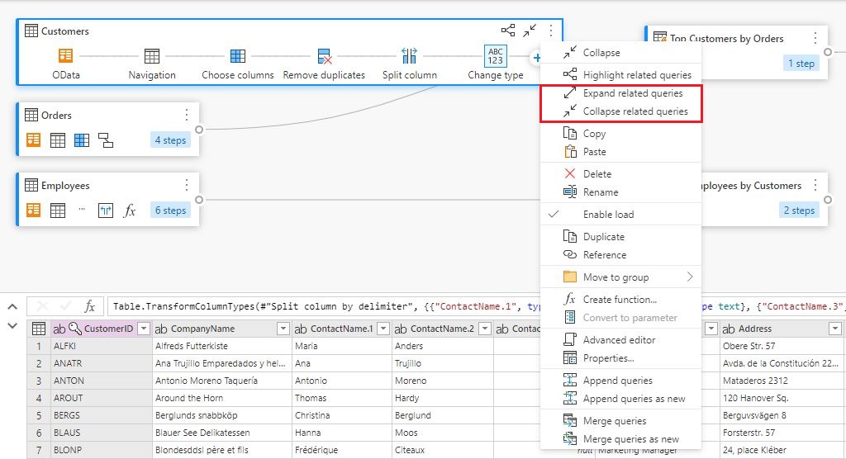Open the CustomerID column filter dropdown
The height and width of the screenshot is (459, 846).
144,329
